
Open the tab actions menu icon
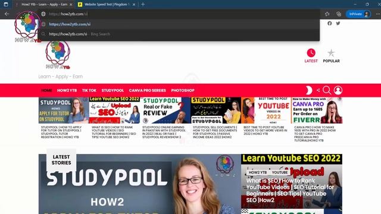pos(6,4)
